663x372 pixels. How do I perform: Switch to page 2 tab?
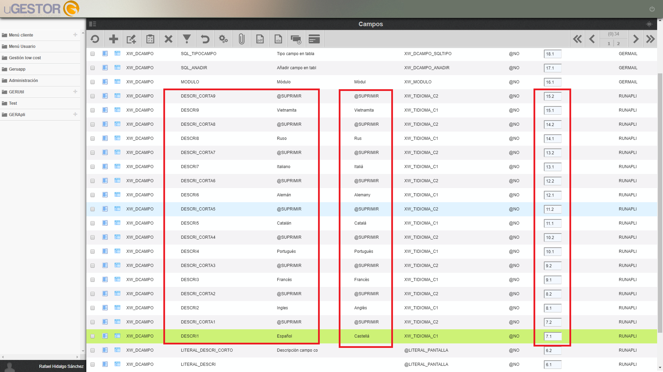coord(618,43)
